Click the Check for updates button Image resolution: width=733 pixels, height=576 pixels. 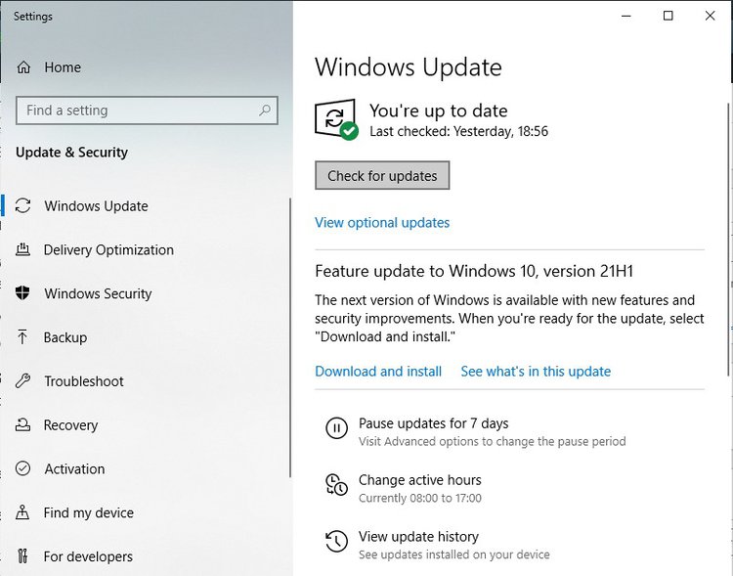[382, 175]
